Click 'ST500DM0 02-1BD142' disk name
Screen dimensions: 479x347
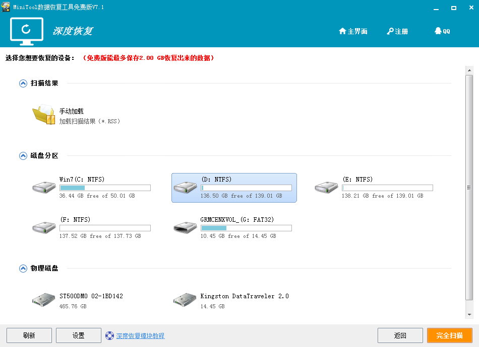point(91,296)
